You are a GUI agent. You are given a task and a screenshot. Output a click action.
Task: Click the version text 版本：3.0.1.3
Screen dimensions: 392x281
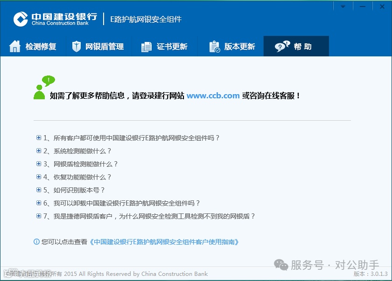point(371,274)
